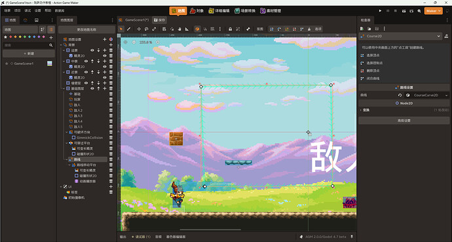Image resolution: width=452 pixels, height=242 pixels.
Task: Toggle visibility eye of 远景 layer
Action: click(x=92, y=50)
